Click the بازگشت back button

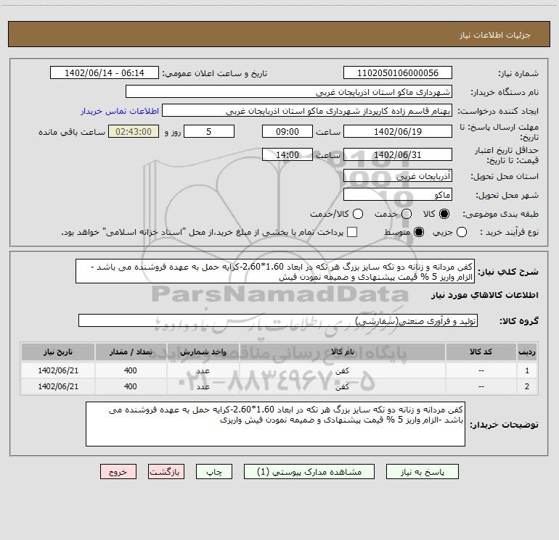click(x=166, y=472)
